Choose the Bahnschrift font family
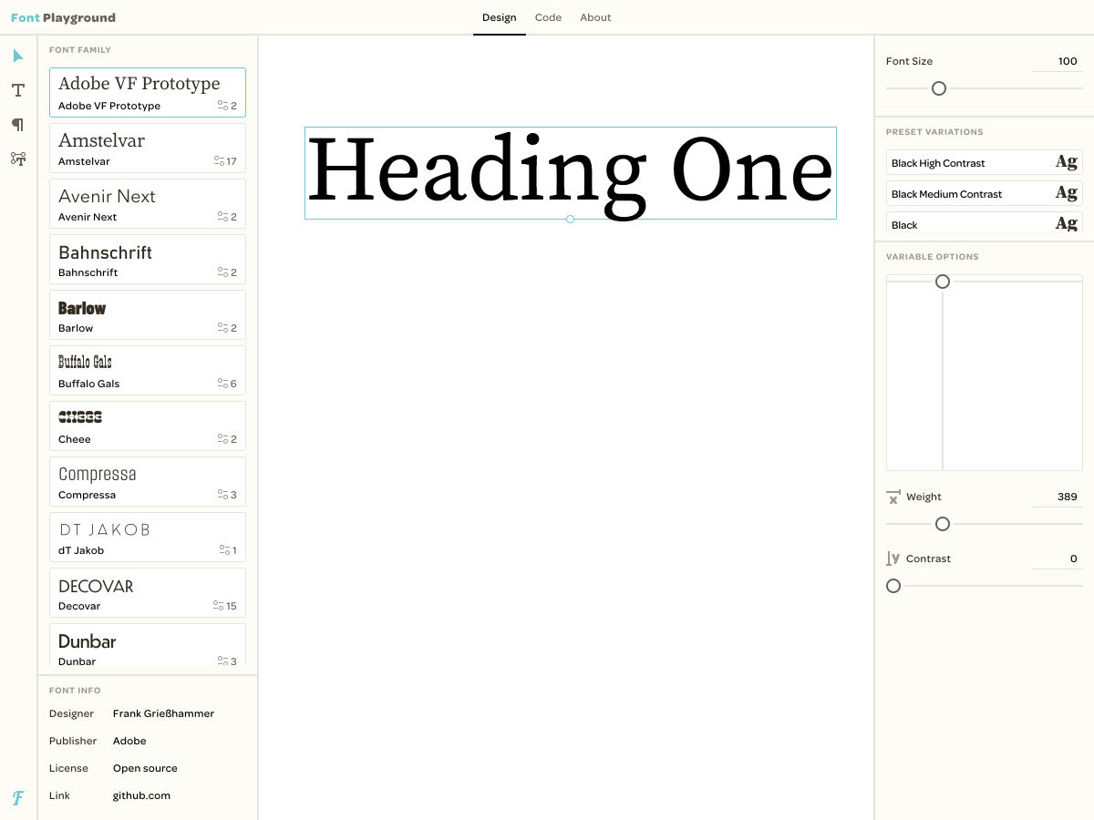The width and height of the screenshot is (1094, 820). 148,259
